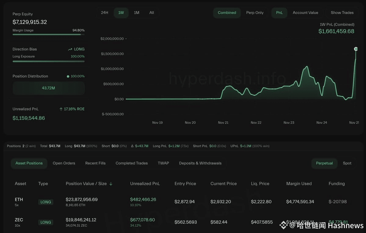Click the ETH LONG type badge
This screenshot has width=366, height=233.
pos(45,202)
